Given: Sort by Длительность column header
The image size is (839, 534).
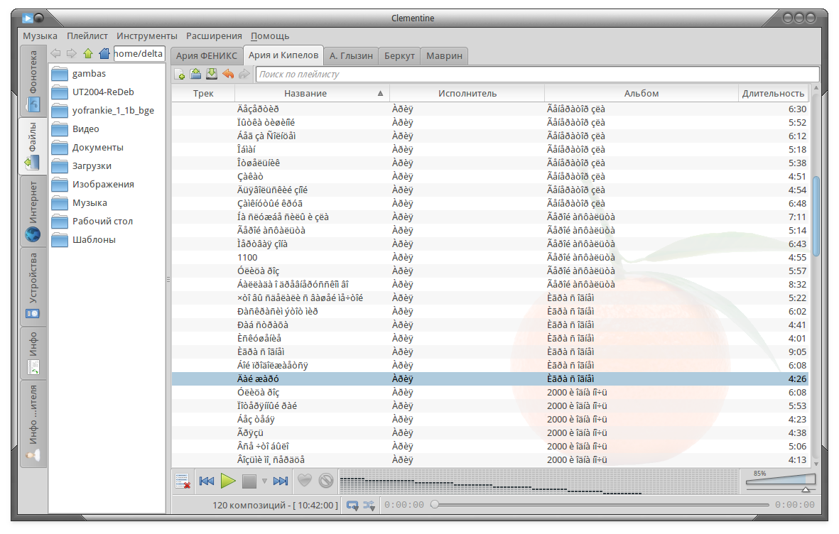Looking at the screenshot, I should [x=773, y=94].
